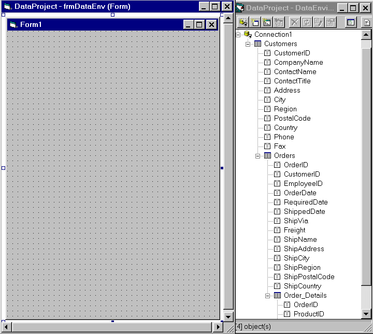Viewport: 373px width, 334px height.
Task: Select the Region field under Customers
Action: 285,109
